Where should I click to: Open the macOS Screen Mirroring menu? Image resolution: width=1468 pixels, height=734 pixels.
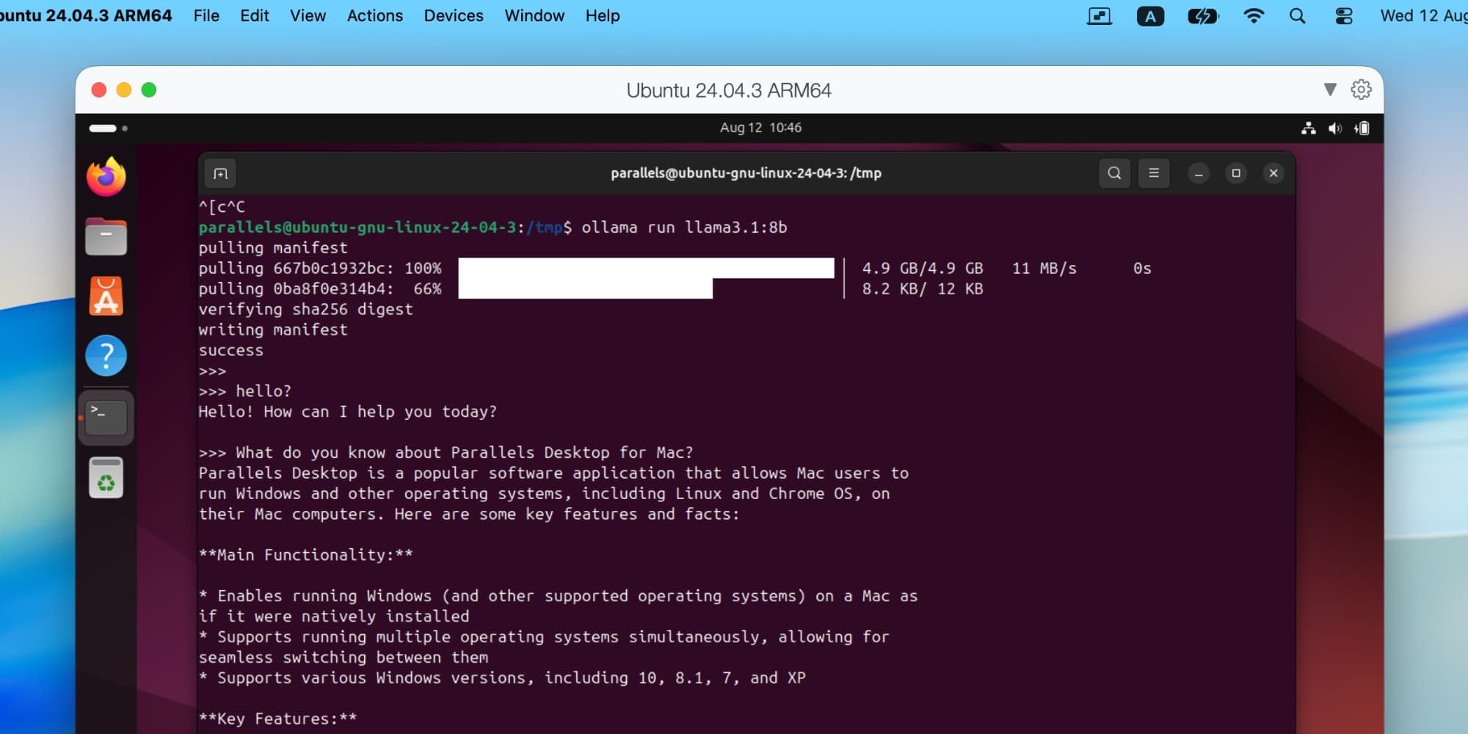[1099, 16]
